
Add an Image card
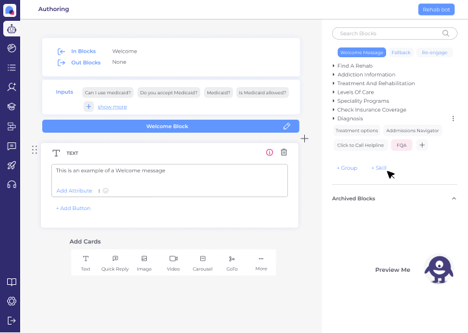tap(144, 263)
